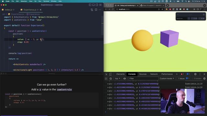Click the blue message count badge in DevTools tab bar

click(188, 74)
